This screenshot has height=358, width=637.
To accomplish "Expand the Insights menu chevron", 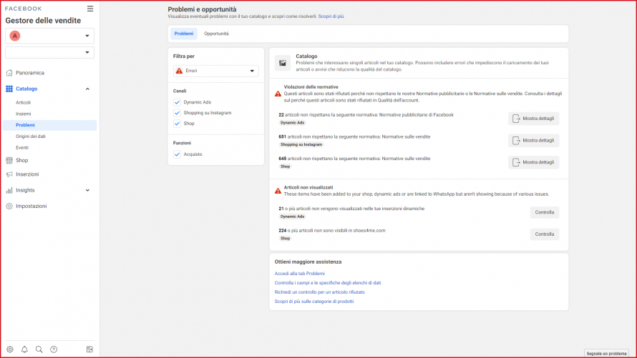I will click(x=87, y=190).
